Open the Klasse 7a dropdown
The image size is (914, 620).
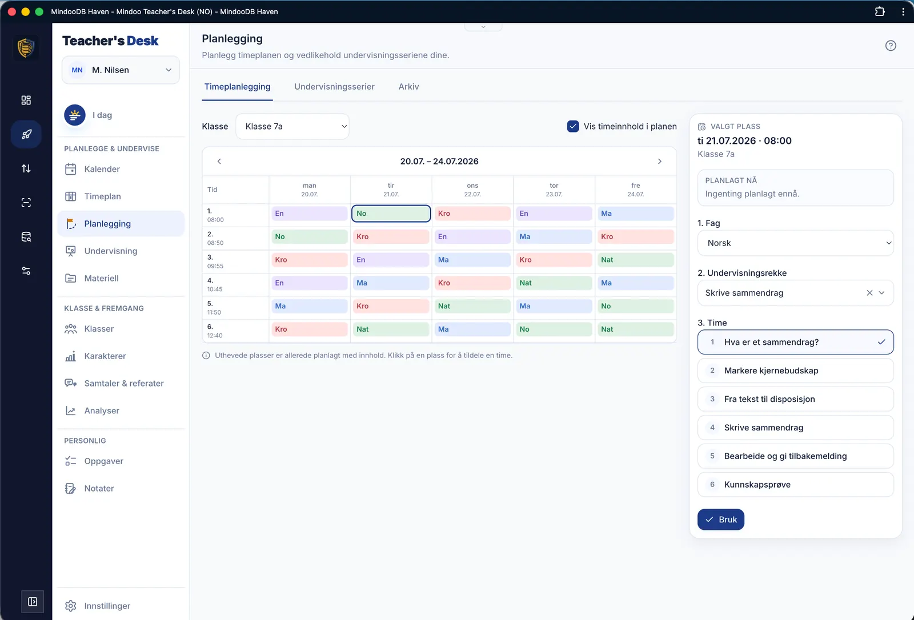(x=292, y=127)
